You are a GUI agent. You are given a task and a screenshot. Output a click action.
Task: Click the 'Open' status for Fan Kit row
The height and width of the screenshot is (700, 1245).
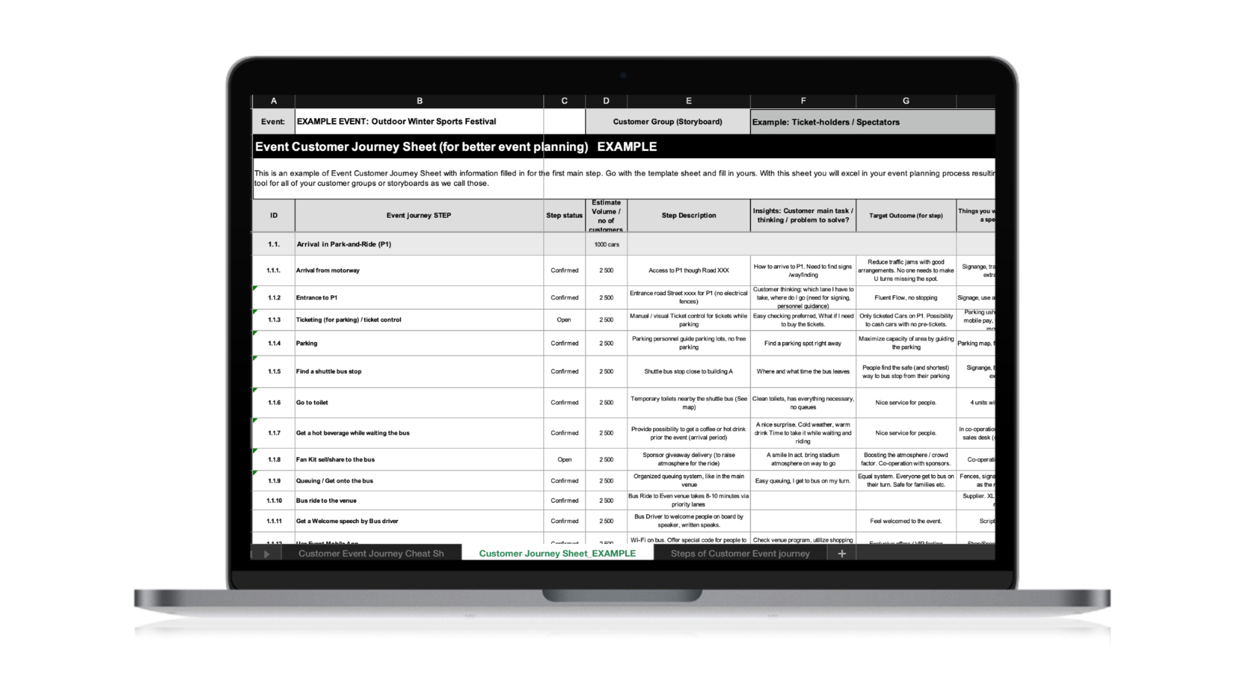564,460
